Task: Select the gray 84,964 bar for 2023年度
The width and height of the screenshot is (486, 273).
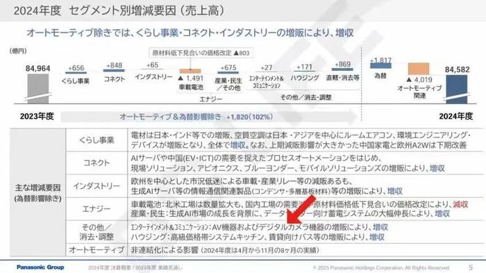Action: (37, 88)
